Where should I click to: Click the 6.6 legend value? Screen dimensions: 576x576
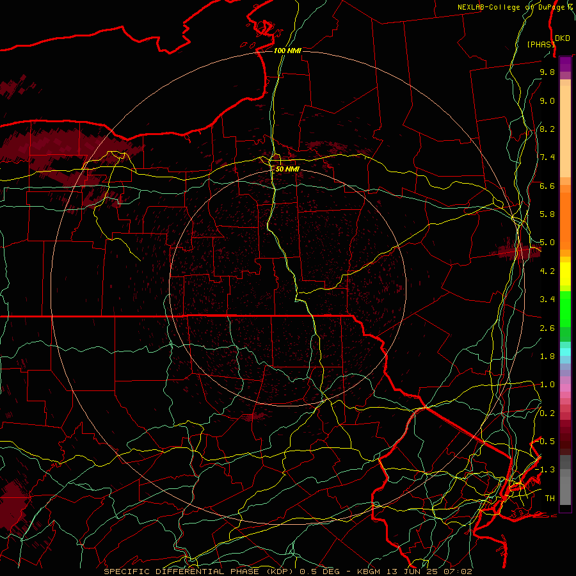pyautogui.click(x=547, y=186)
